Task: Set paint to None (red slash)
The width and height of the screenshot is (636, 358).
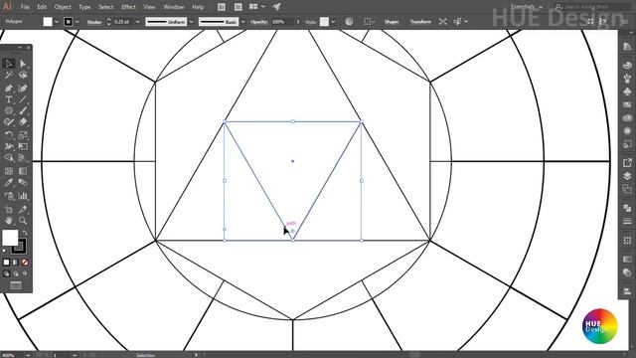Action: (25, 263)
